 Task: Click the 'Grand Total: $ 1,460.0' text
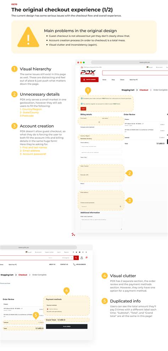[x=55, y=320]
